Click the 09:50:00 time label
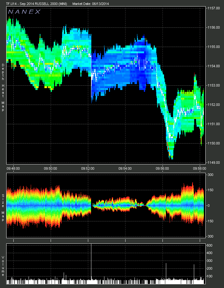The image size is (224, 288). click(50, 168)
